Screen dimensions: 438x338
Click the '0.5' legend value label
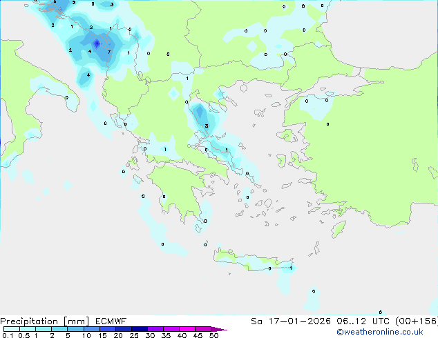(x=23, y=335)
